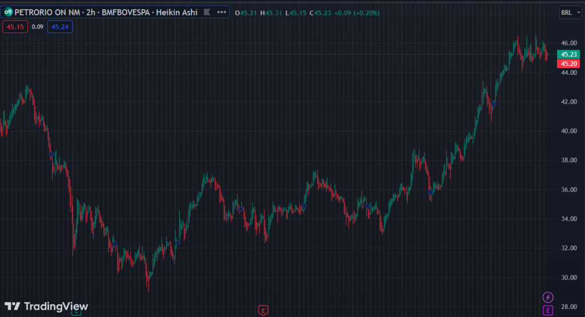Viewport: 585px width, 317px height.
Task: Click the O45.21 open value
Action: point(246,13)
